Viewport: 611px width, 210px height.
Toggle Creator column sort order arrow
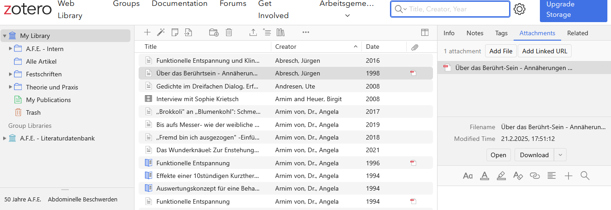356,47
